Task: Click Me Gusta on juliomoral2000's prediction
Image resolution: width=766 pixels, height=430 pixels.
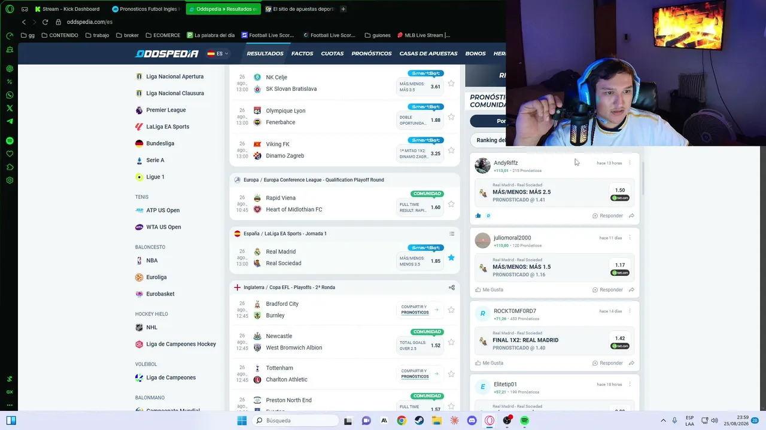Action: (489, 290)
